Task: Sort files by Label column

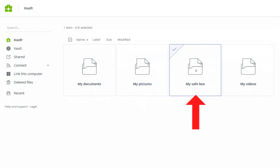Action: click(x=96, y=40)
